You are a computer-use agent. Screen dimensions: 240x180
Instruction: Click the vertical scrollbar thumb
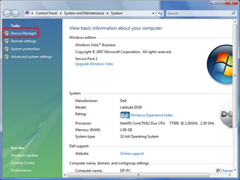[235, 76]
